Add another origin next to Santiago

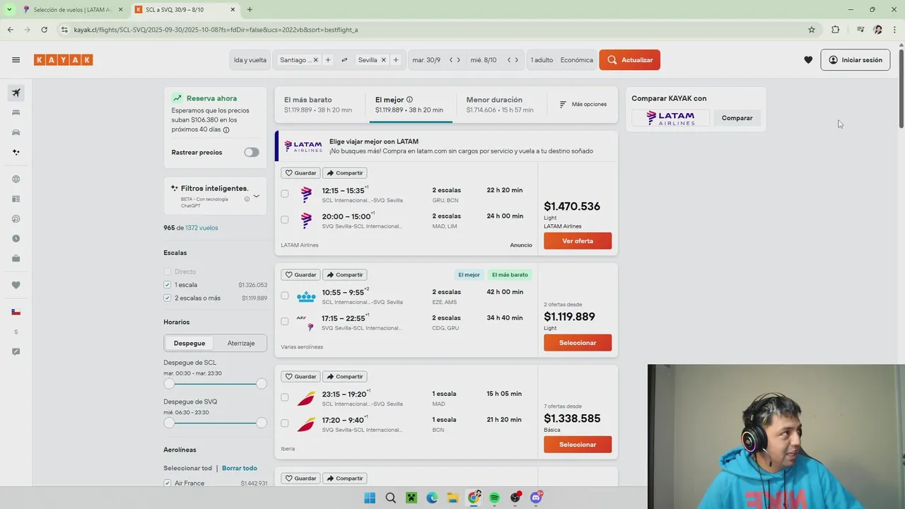click(327, 60)
